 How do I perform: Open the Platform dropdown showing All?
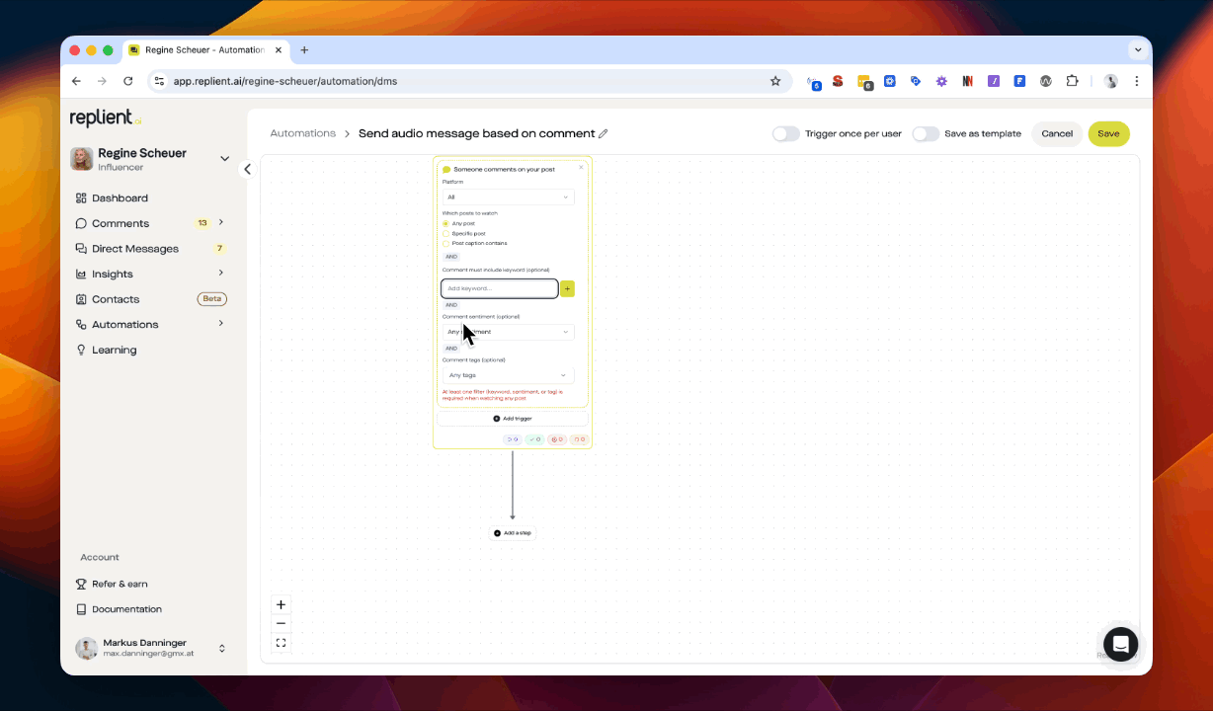(x=508, y=197)
